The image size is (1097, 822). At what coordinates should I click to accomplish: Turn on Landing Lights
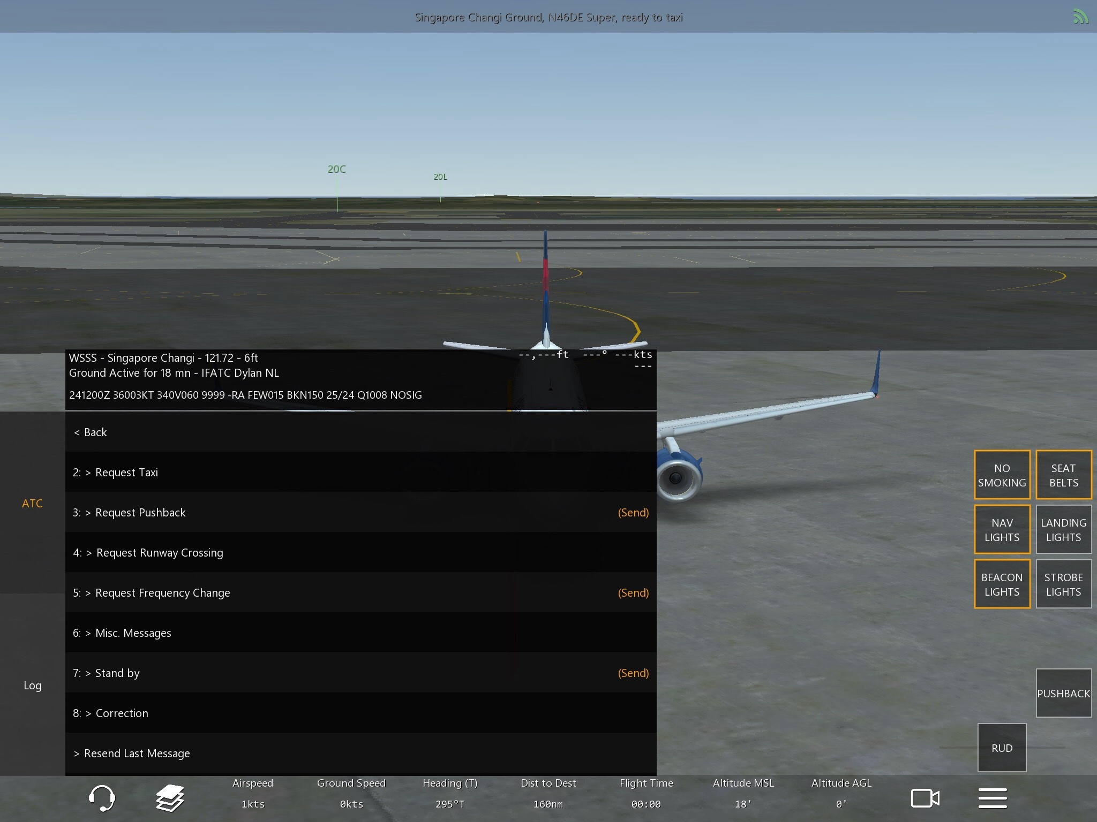tap(1063, 529)
